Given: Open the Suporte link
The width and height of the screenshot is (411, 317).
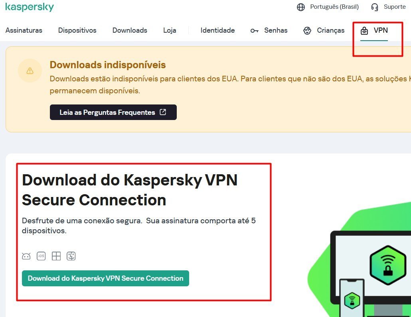Looking at the screenshot, I should (395, 7).
